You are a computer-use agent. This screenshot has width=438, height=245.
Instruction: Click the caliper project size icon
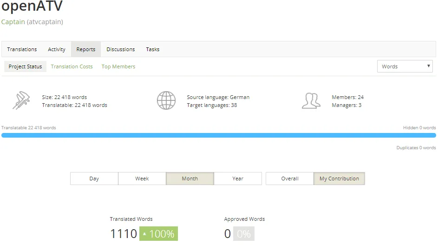[21, 100]
